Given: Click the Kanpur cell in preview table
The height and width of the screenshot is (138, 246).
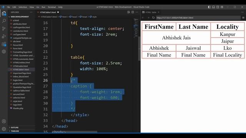Looking at the screenshot, I should pos(228,34).
